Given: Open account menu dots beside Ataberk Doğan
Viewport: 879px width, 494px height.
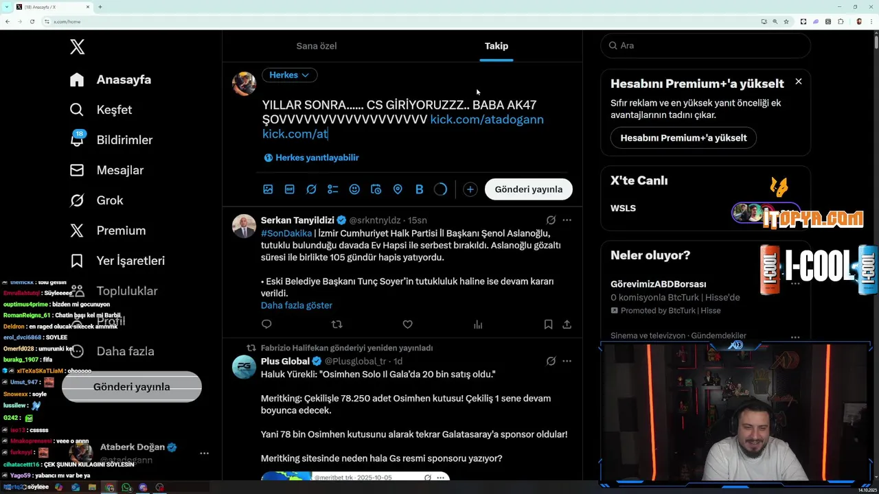Looking at the screenshot, I should tap(204, 454).
